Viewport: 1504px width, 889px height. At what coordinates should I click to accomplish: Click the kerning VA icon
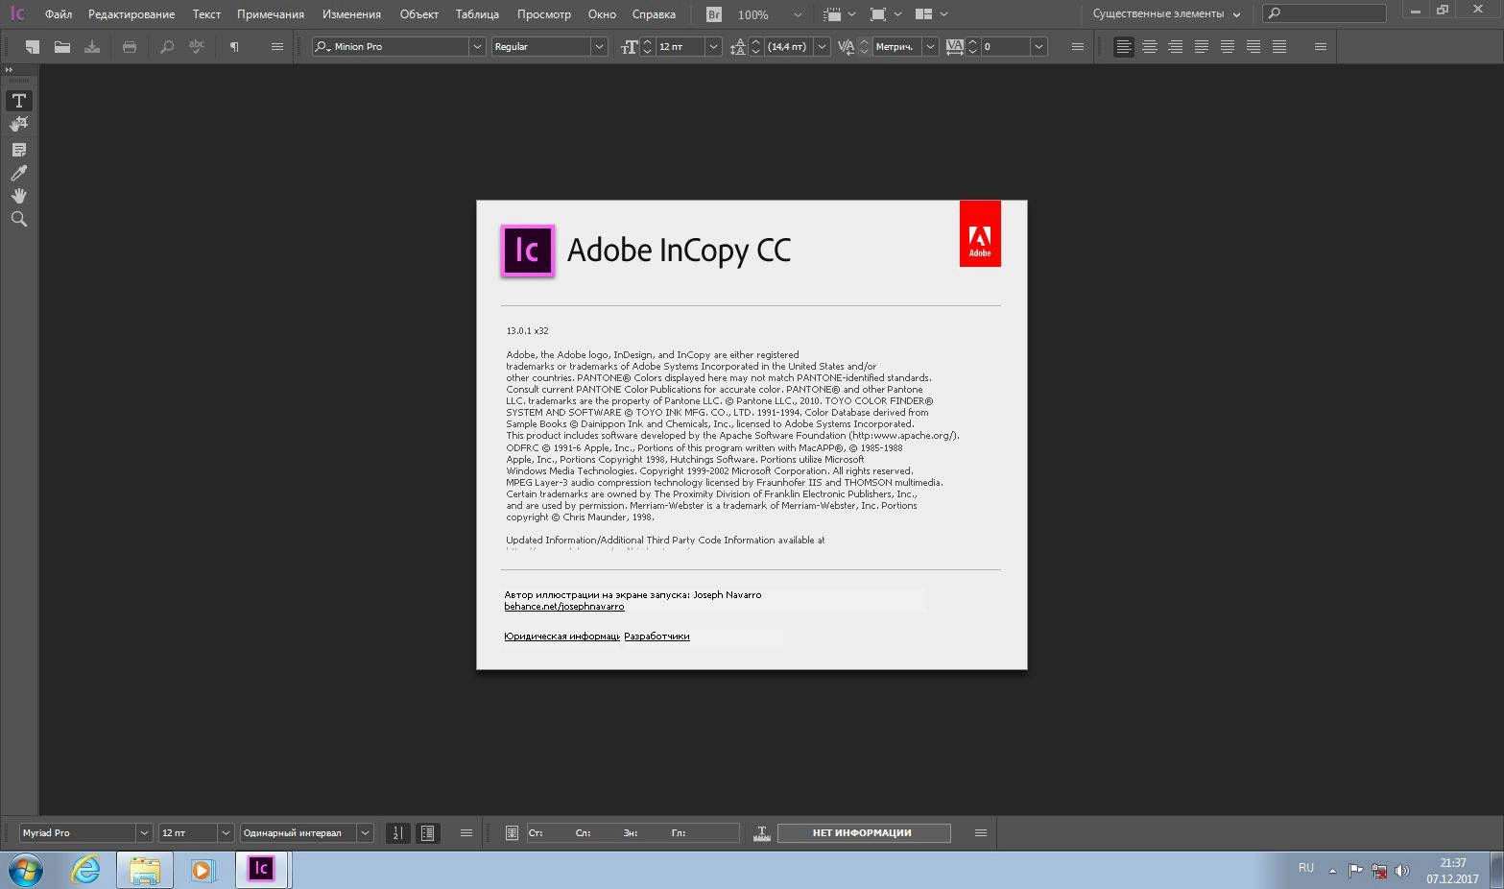[x=846, y=46]
